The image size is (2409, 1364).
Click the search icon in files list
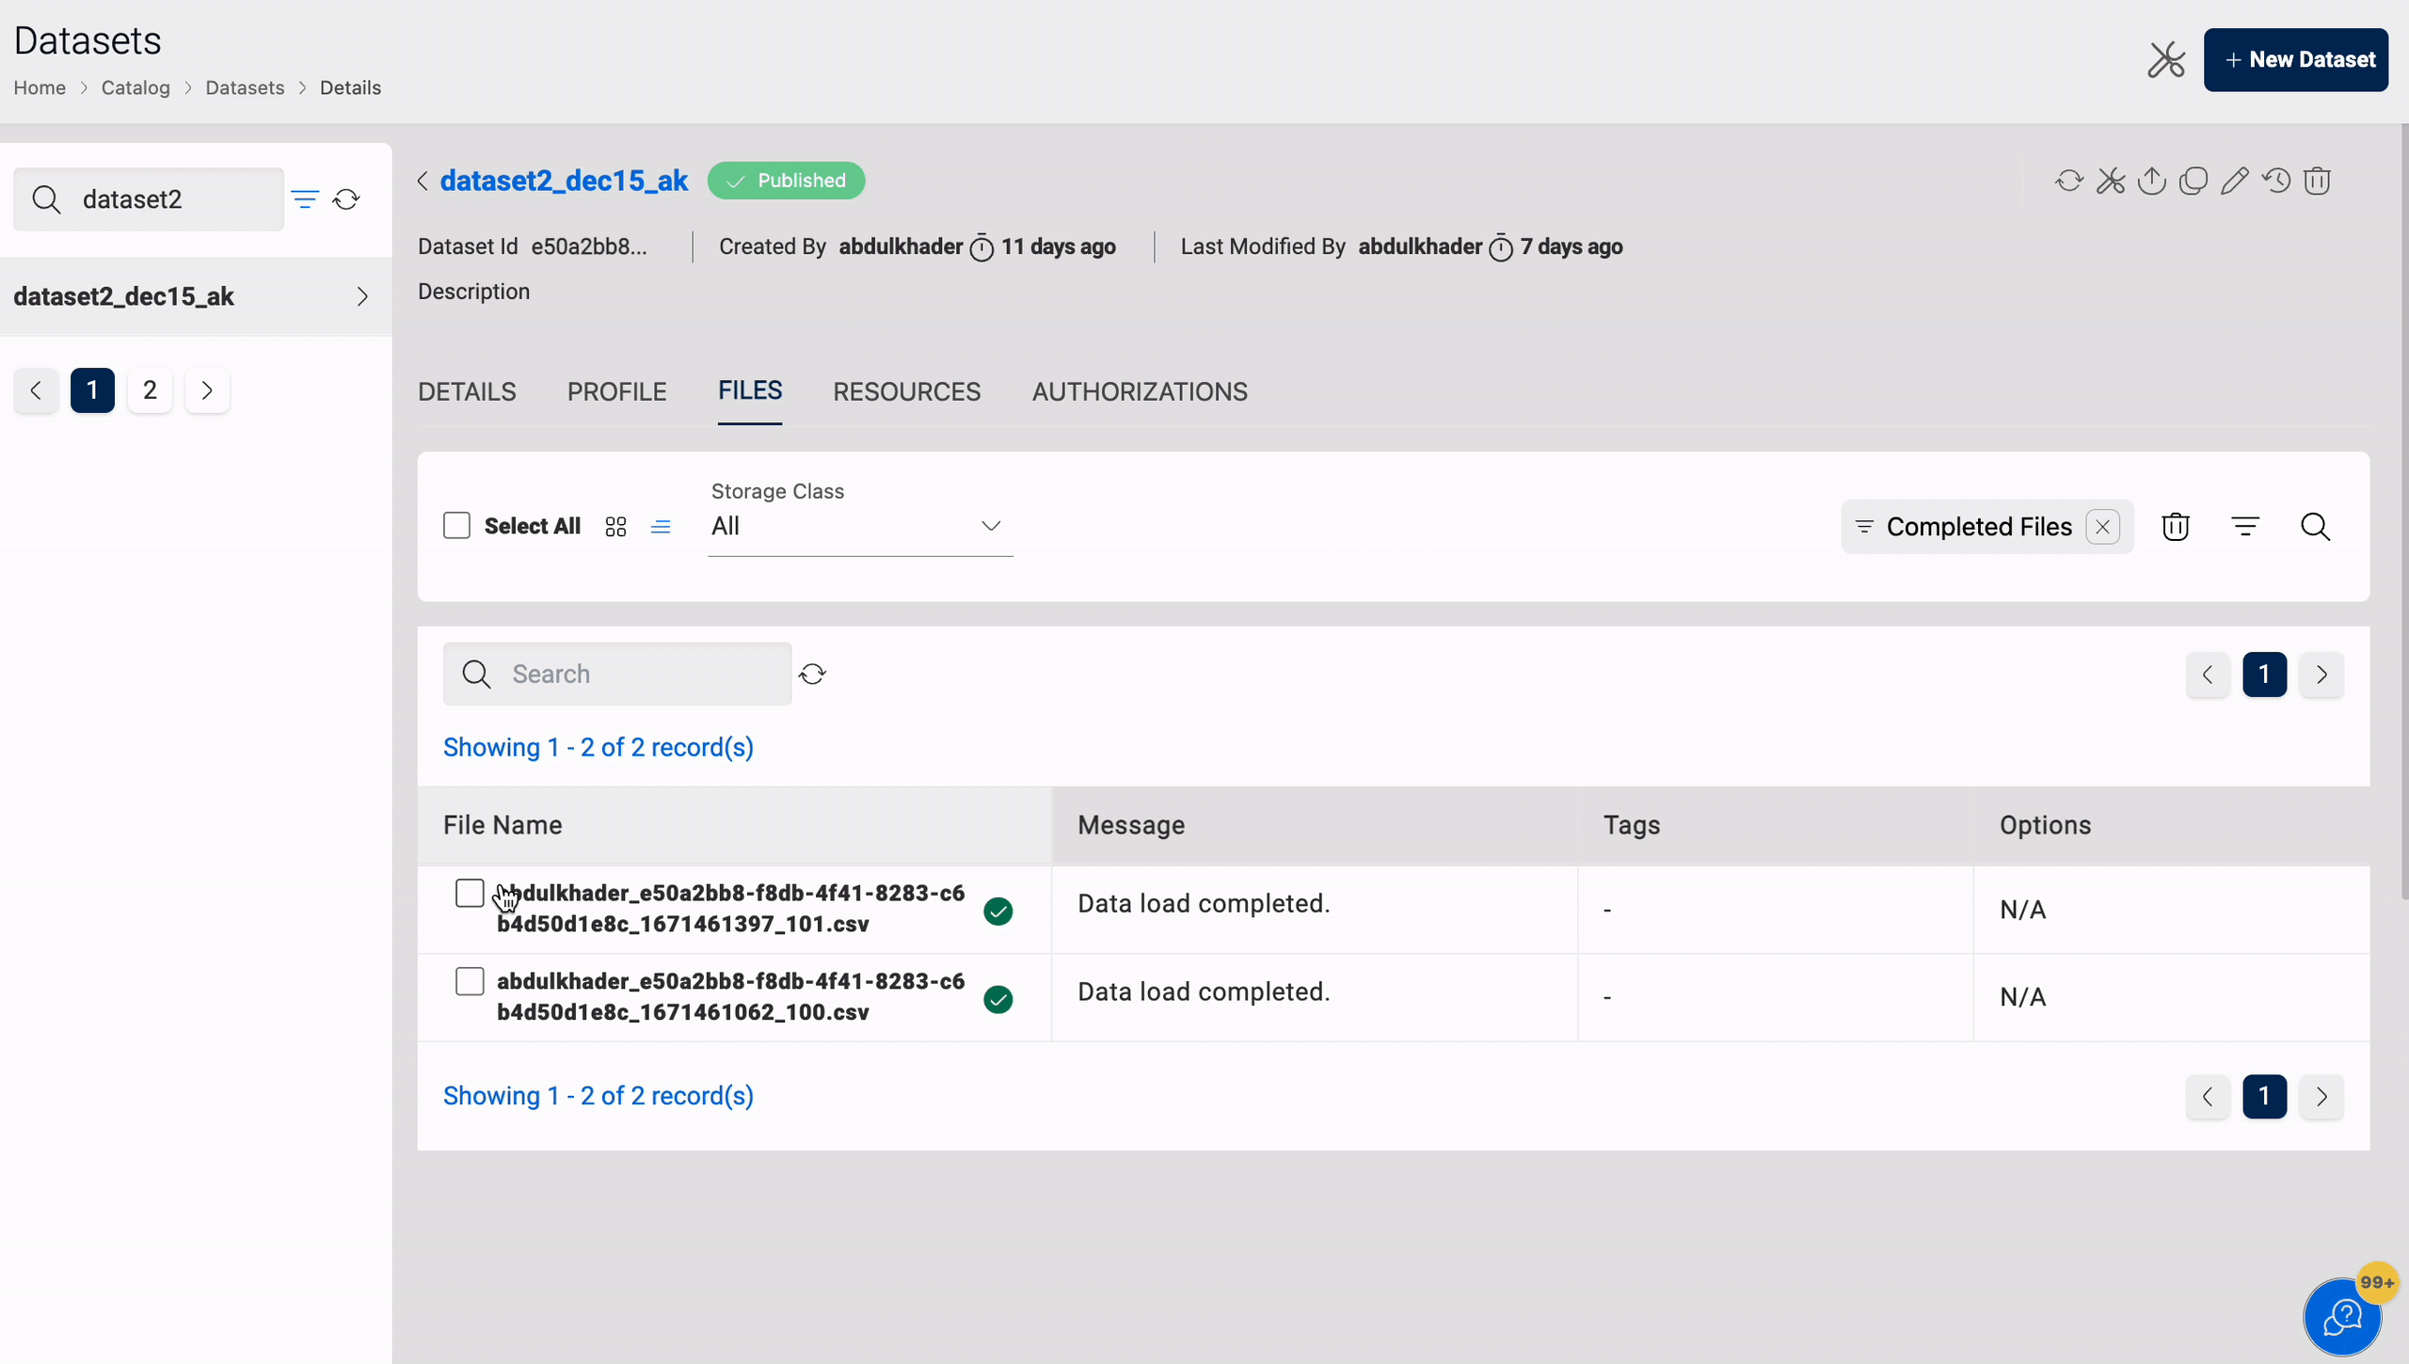pos(2315,526)
